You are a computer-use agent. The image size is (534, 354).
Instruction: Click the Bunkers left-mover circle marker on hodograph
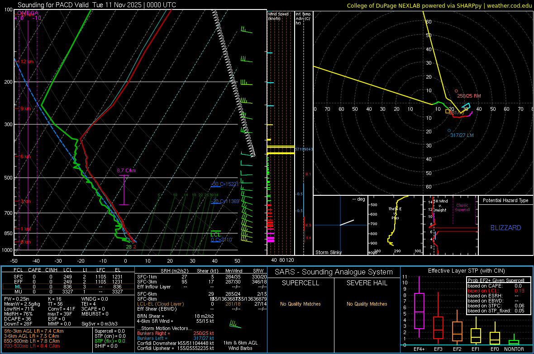[449, 130]
